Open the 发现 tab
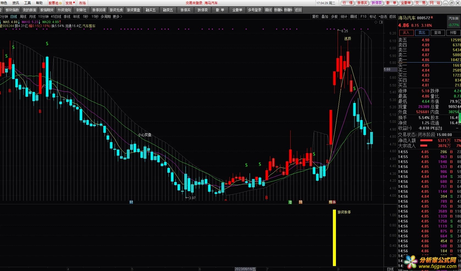Viewport: 461px width, 271px height. pyautogui.click(x=70, y=3)
